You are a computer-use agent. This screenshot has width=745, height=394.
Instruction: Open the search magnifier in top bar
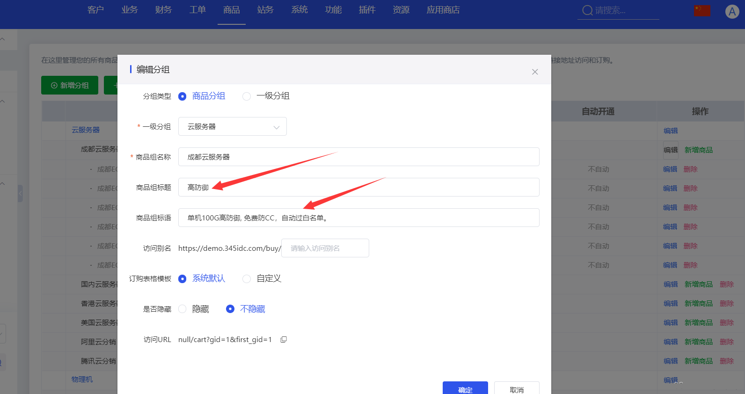pyautogui.click(x=587, y=10)
